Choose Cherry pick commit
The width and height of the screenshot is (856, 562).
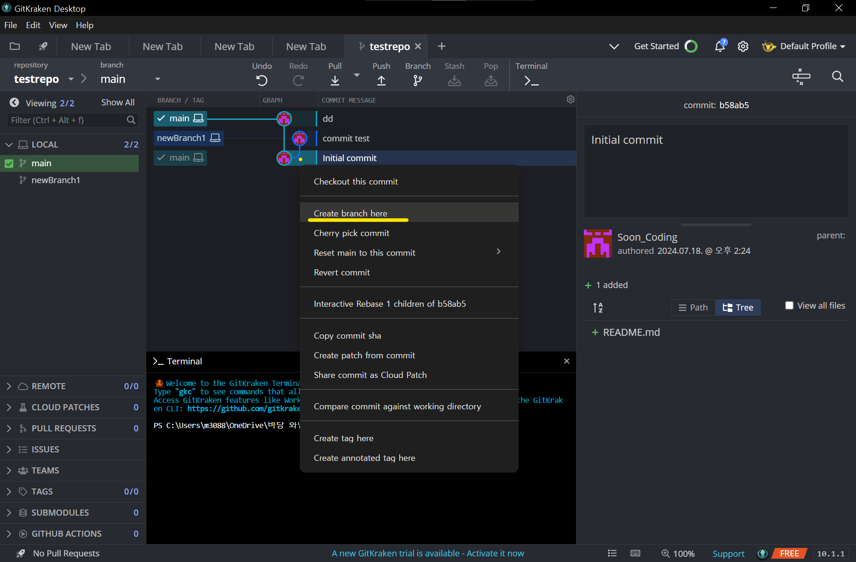click(x=409, y=233)
